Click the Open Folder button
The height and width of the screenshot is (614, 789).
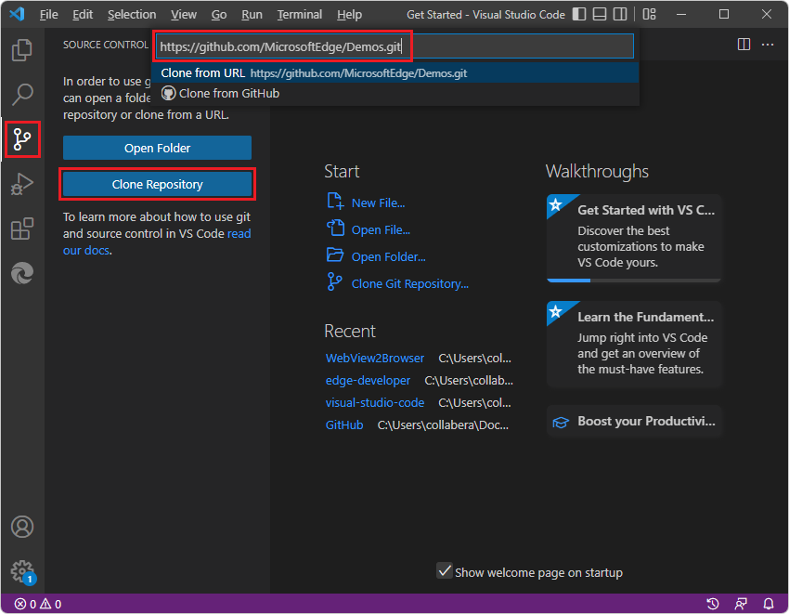pos(157,147)
